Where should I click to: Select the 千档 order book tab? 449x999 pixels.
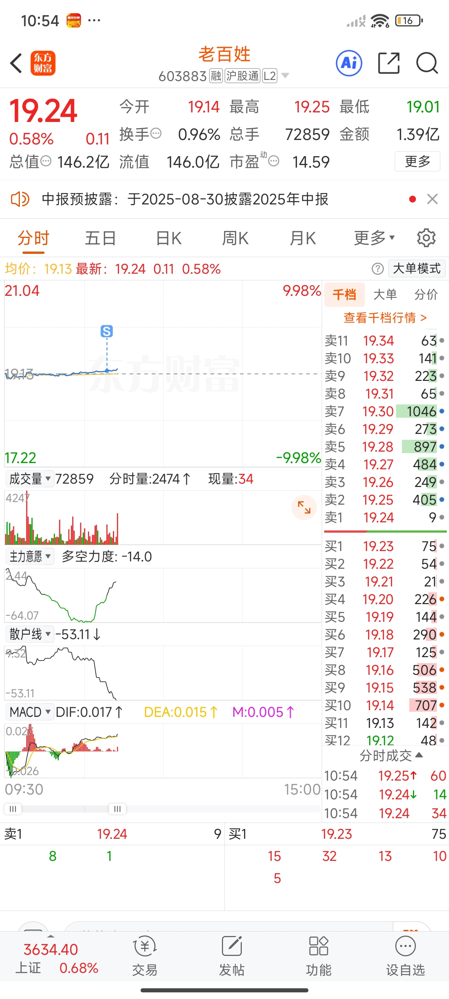pyautogui.click(x=344, y=294)
